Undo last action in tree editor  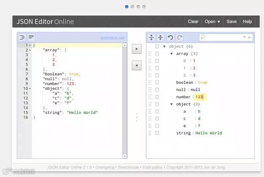tap(170, 38)
